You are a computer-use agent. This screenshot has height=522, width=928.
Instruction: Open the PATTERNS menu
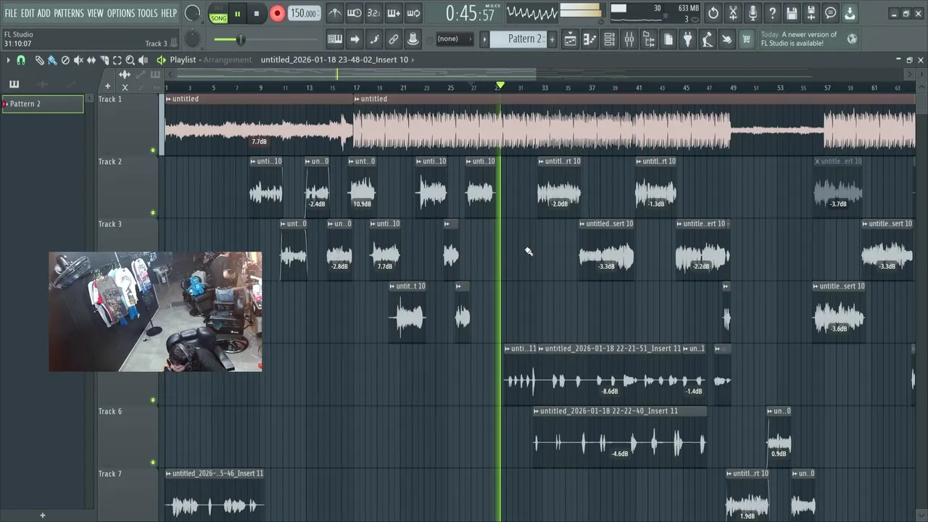[69, 13]
